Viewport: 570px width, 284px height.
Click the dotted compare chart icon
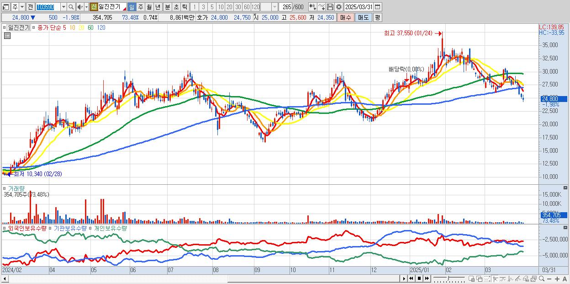pyautogui.click(x=487, y=279)
